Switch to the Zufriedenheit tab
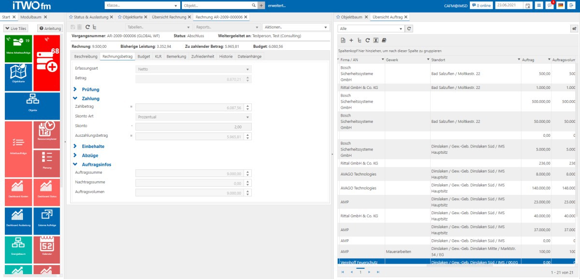 coord(203,57)
